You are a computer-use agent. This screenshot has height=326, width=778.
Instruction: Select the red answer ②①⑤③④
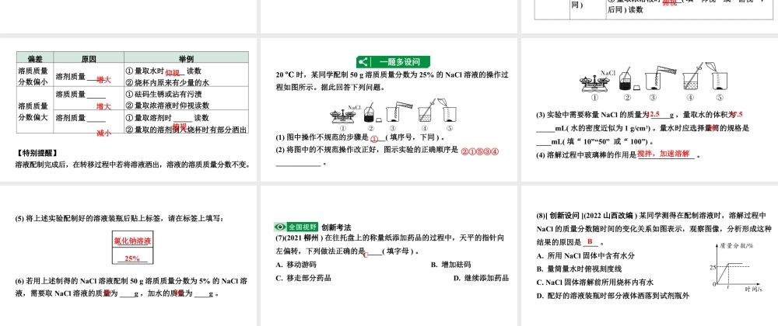[x=479, y=151]
